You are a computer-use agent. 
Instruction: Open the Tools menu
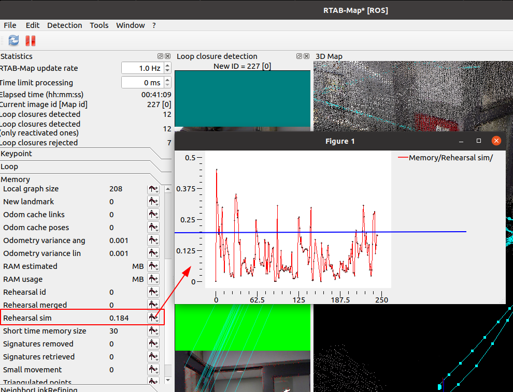99,25
